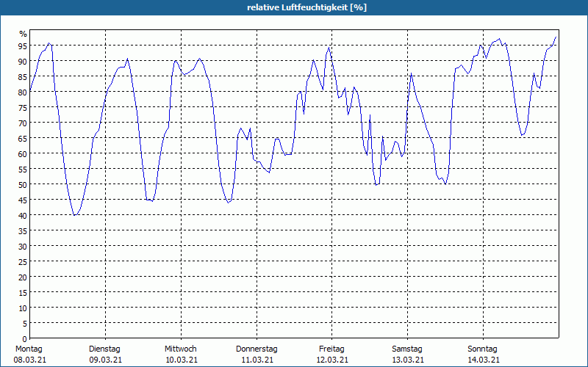Click the y-axis value 75

tap(23, 107)
